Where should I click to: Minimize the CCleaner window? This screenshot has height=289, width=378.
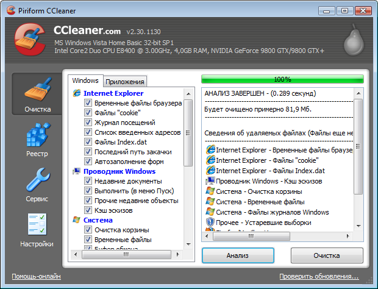(x=327, y=10)
